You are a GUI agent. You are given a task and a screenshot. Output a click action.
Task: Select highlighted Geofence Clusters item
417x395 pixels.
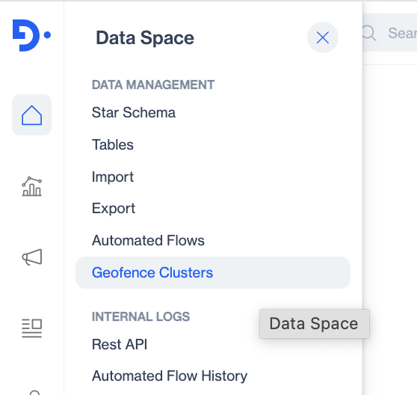click(213, 272)
